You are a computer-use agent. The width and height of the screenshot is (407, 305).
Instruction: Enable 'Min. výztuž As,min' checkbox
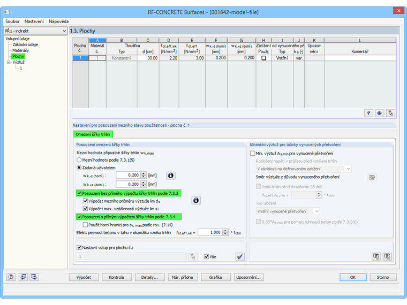pyautogui.click(x=253, y=154)
